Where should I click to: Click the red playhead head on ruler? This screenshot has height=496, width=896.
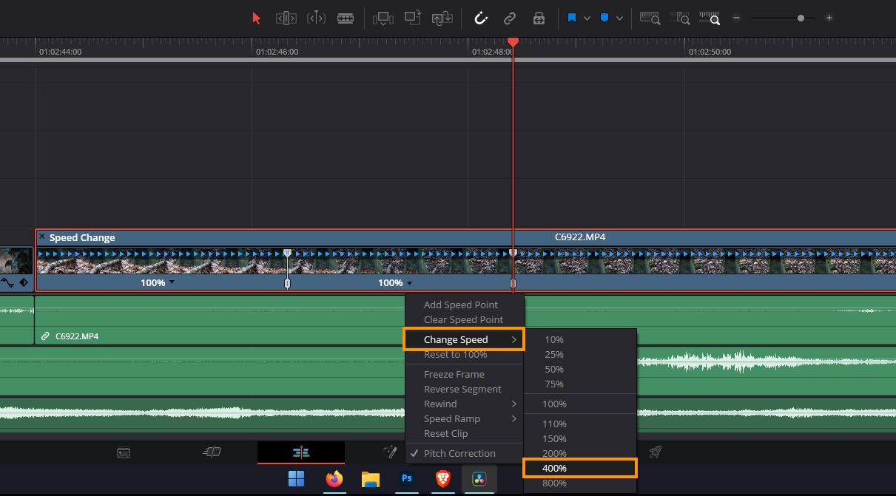[513, 42]
